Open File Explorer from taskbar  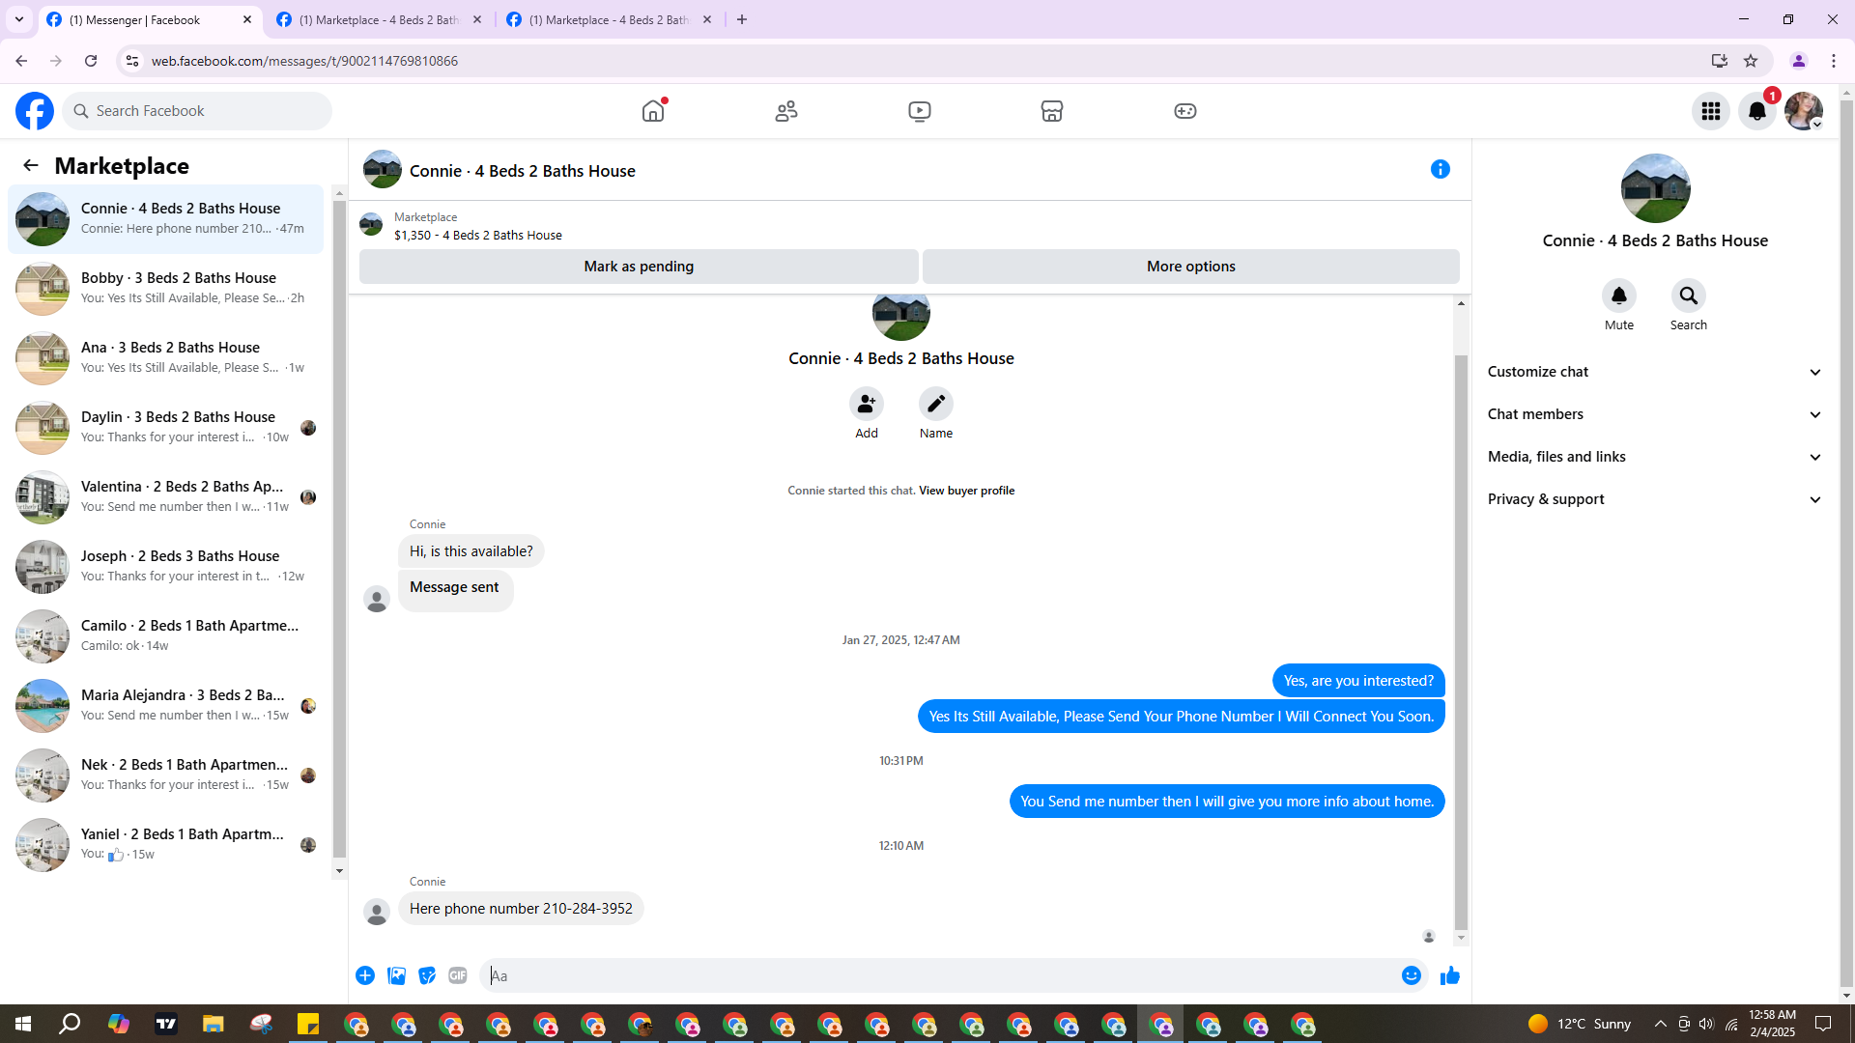point(213,1024)
